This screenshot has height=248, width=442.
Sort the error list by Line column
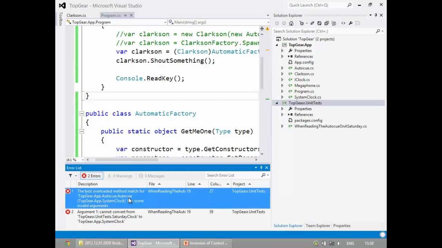tap(197, 184)
